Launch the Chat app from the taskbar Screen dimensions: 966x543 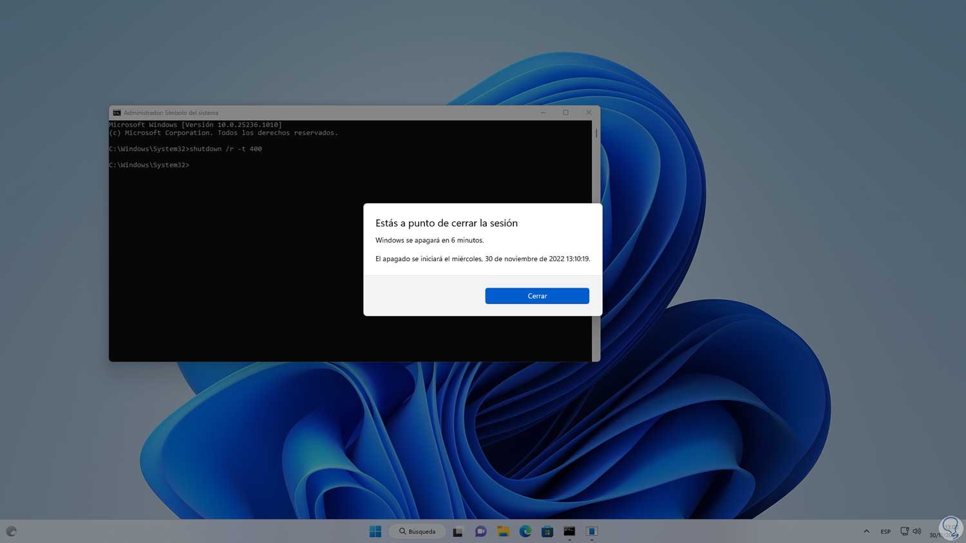(x=480, y=531)
